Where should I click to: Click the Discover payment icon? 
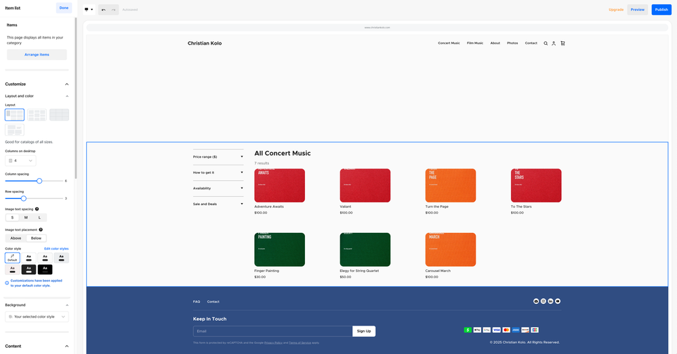pyautogui.click(x=525, y=330)
